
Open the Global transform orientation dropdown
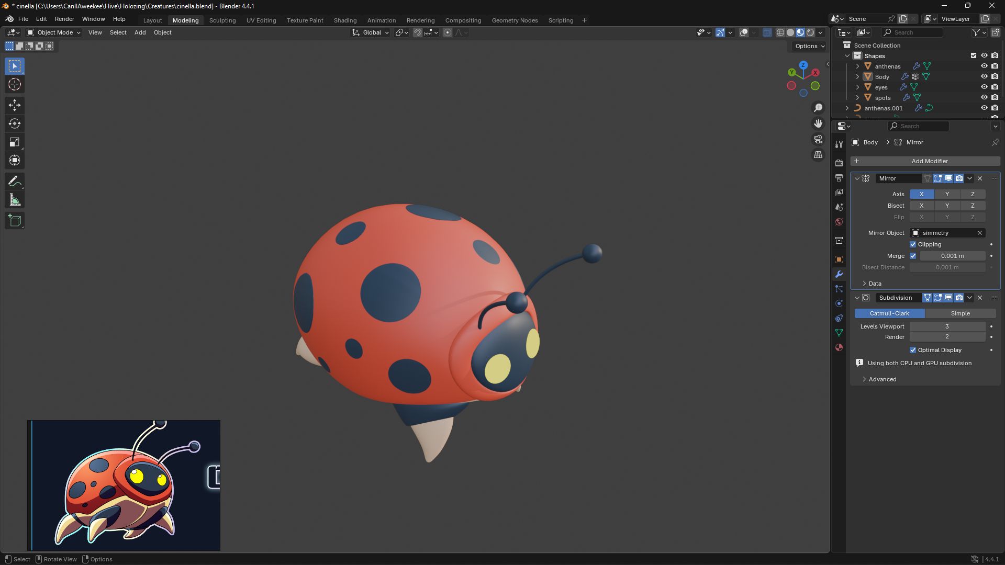point(371,32)
